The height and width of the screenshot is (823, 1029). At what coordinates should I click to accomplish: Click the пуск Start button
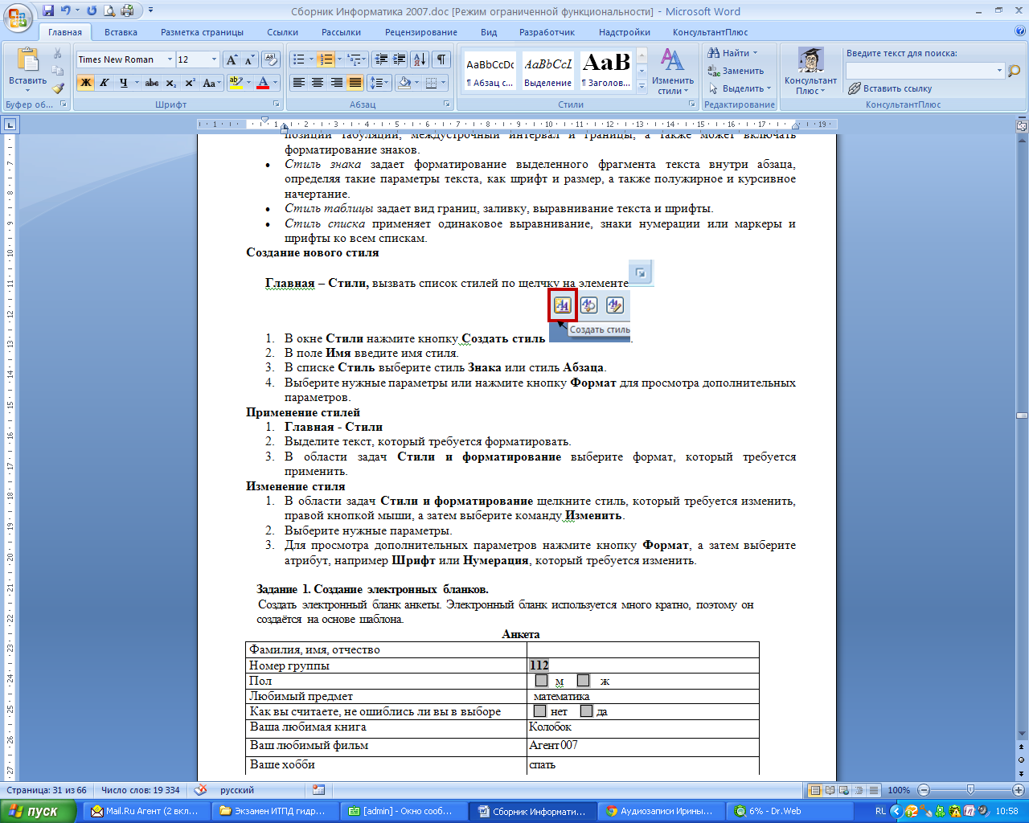(38, 811)
